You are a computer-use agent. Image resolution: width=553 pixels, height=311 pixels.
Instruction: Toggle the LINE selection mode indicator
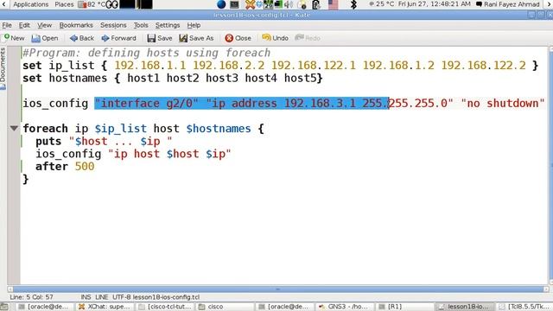pyautogui.click(x=102, y=297)
